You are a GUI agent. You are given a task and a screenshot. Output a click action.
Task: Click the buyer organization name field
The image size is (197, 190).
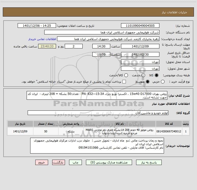(x=102, y=32)
